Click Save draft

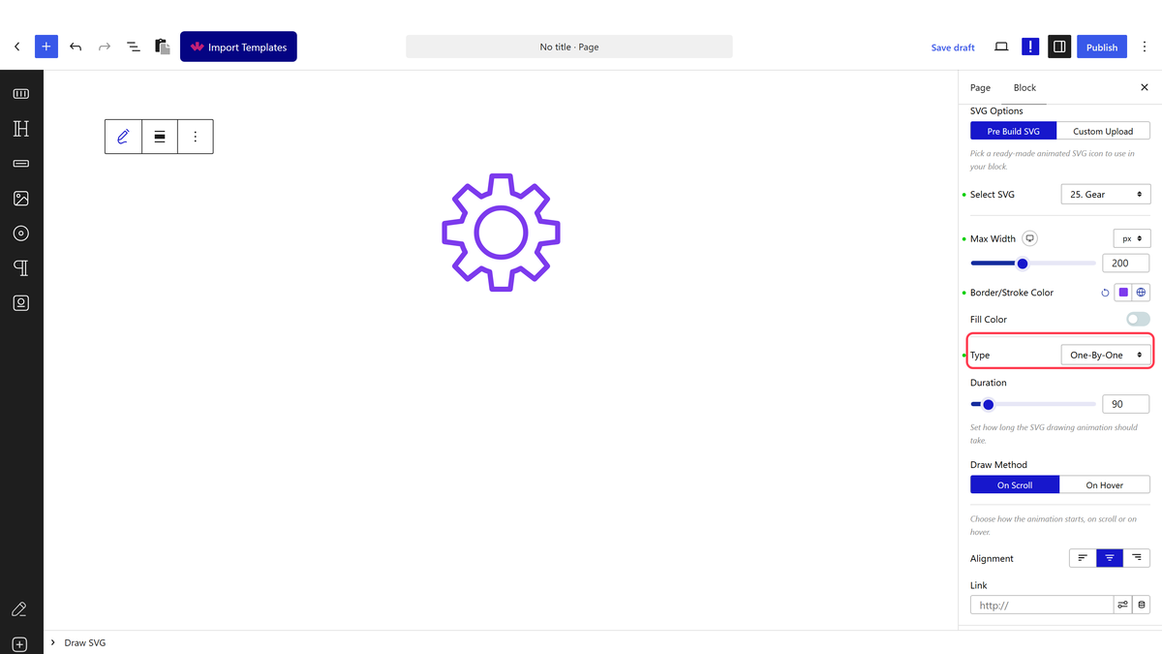tap(953, 47)
